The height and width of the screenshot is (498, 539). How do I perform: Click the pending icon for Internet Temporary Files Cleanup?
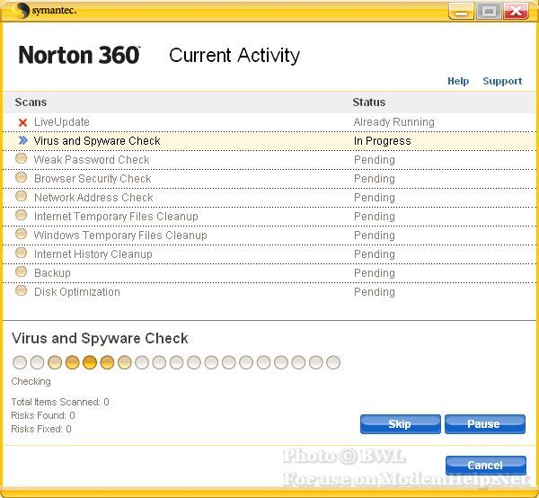pos(21,215)
